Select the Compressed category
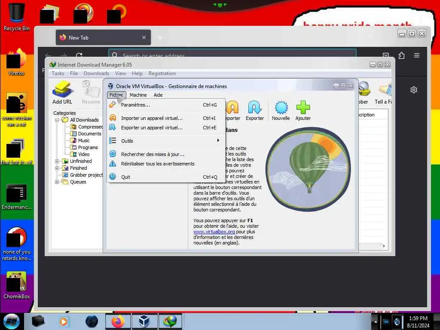Viewport: 440px width, 330px height. [87, 127]
